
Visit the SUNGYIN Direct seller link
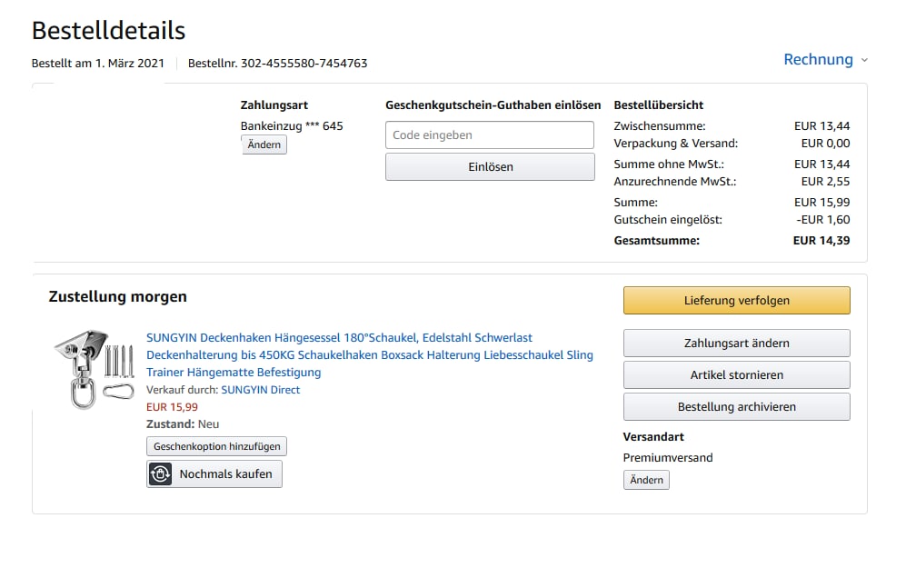pyautogui.click(x=260, y=390)
